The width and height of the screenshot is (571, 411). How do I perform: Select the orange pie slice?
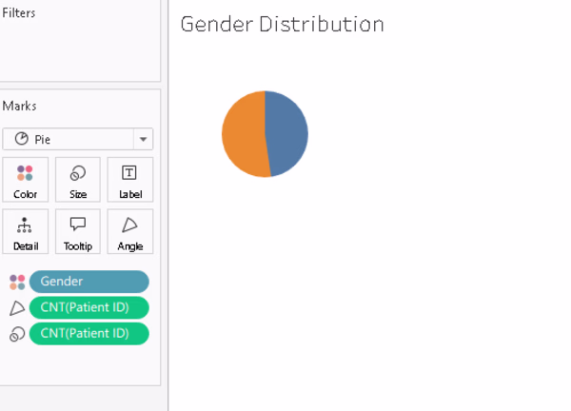[x=243, y=135]
